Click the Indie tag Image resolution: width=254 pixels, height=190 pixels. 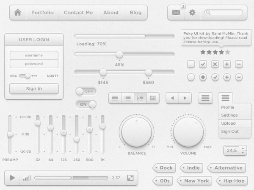click(191, 168)
